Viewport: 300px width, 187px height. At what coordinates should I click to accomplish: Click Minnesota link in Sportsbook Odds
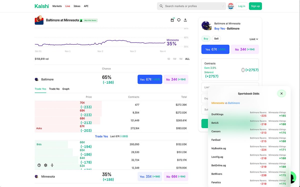click(218, 103)
